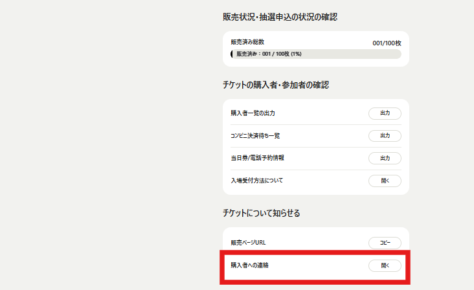This screenshot has height=290, width=474.
Task: Click the black filled portion of progress bar
Action: click(x=232, y=54)
